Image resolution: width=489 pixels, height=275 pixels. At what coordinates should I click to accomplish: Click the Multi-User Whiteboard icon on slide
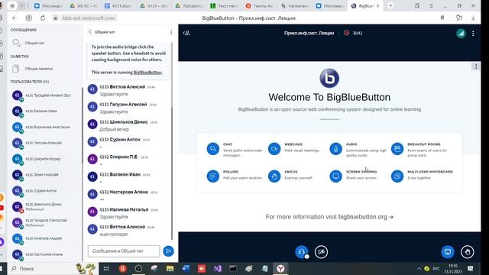397,176
